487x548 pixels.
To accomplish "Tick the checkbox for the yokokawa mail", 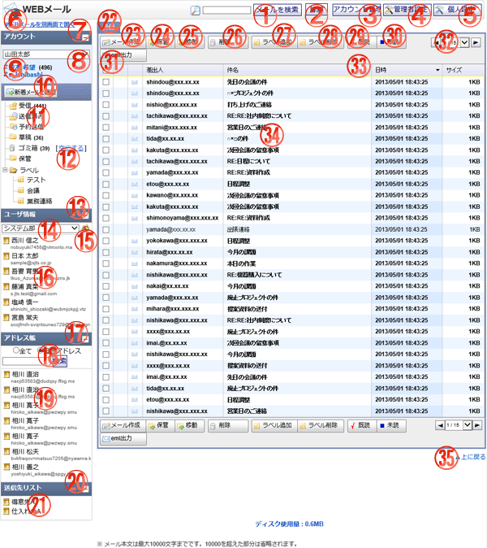I will click(x=106, y=241).
